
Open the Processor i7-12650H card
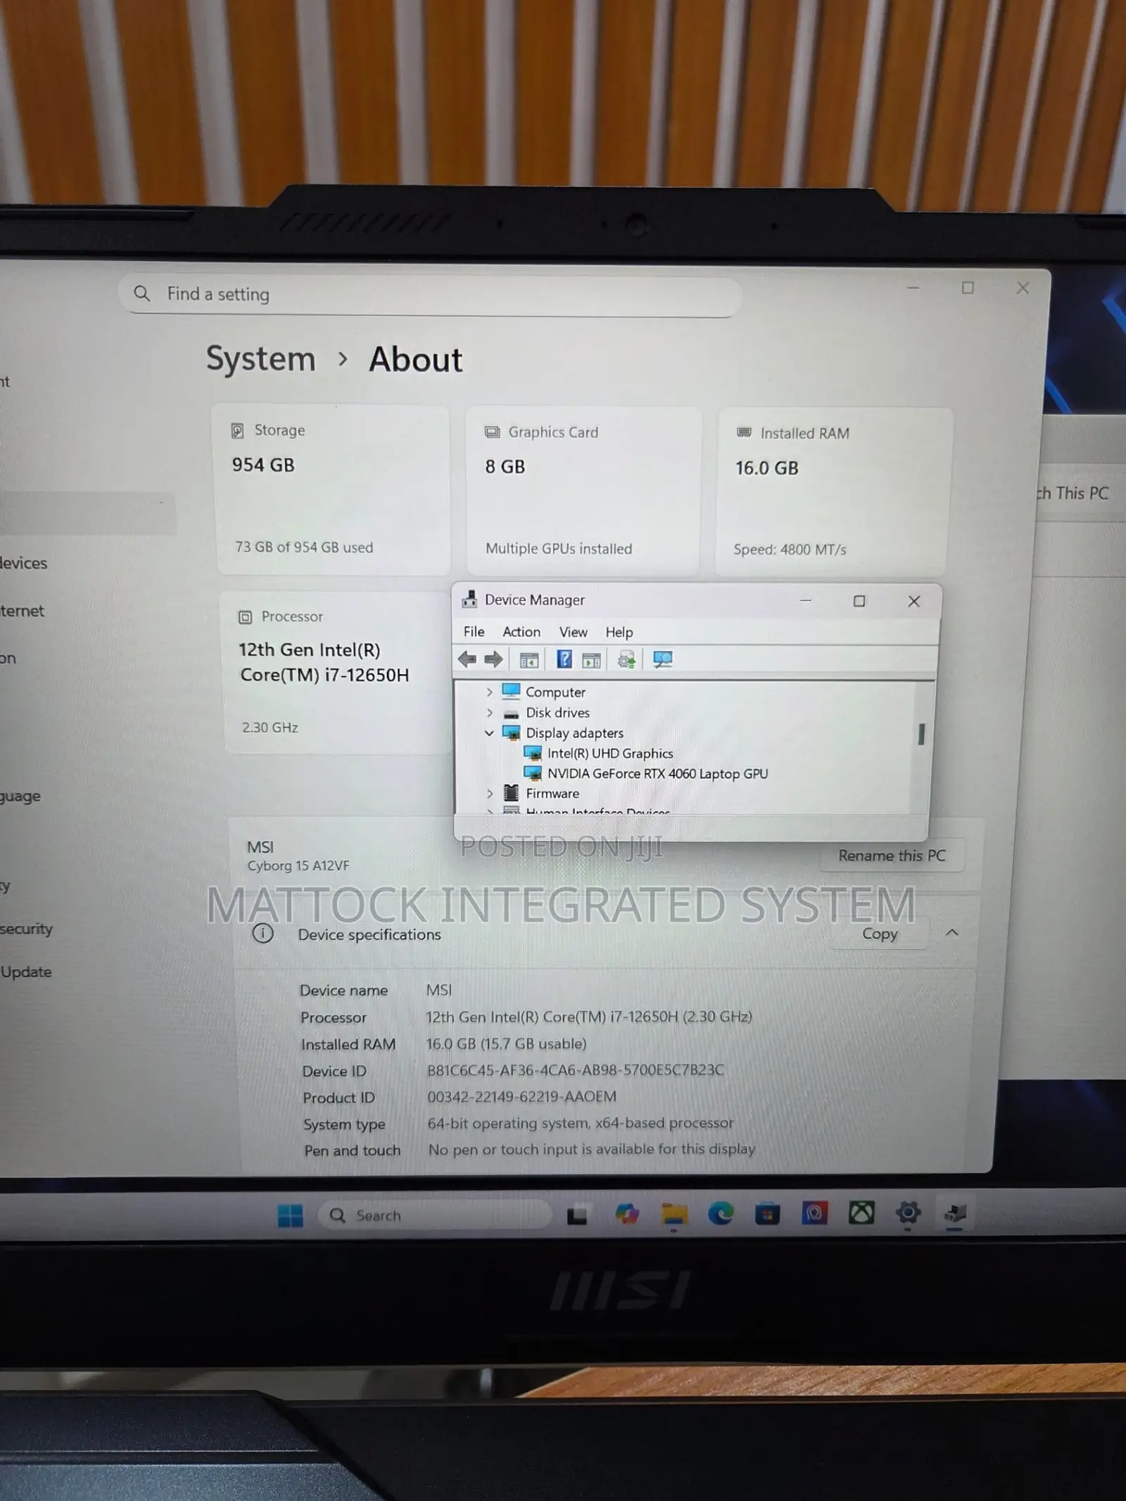click(336, 673)
